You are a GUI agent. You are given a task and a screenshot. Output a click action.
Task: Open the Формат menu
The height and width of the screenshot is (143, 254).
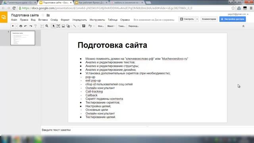[x=65, y=20]
